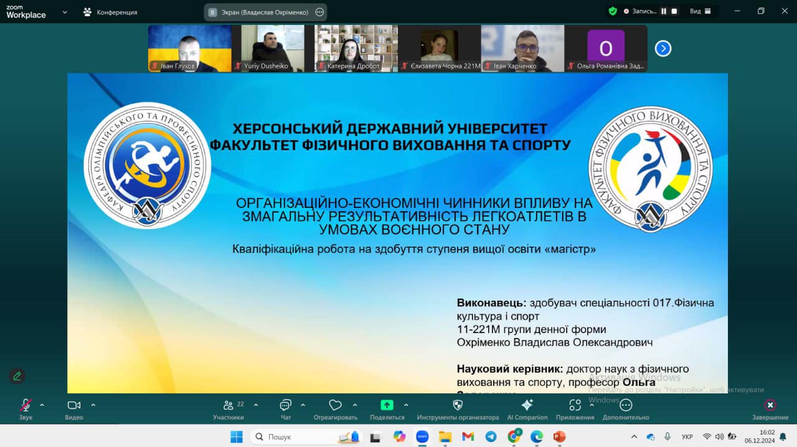Expand arrow next to Приложения
797x447 pixels.
pos(592,405)
